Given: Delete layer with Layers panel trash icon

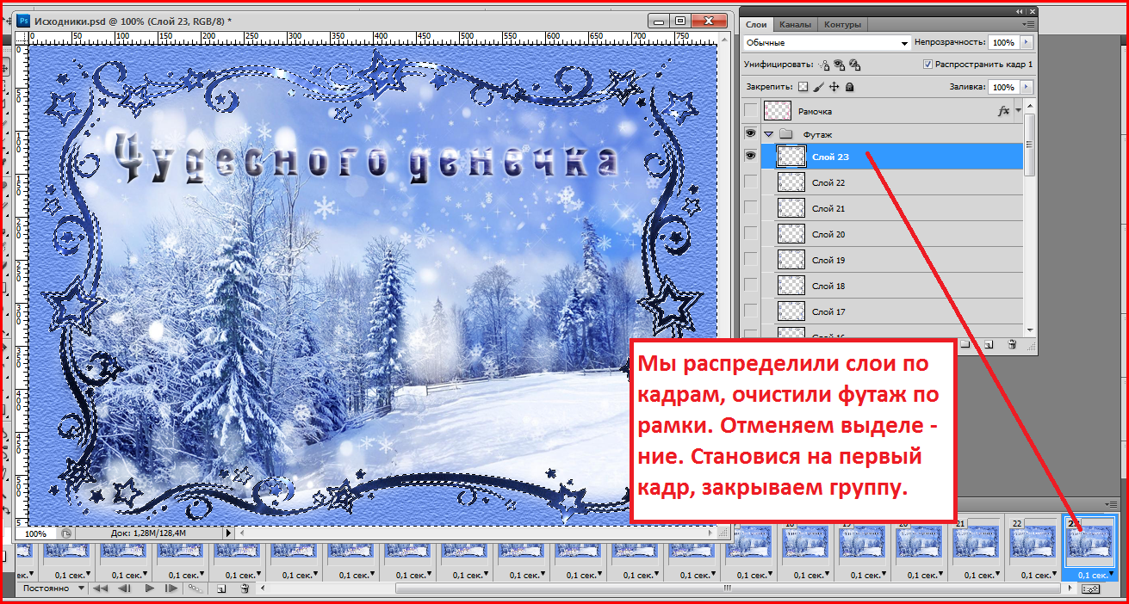Looking at the screenshot, I should click(1012, 344).
